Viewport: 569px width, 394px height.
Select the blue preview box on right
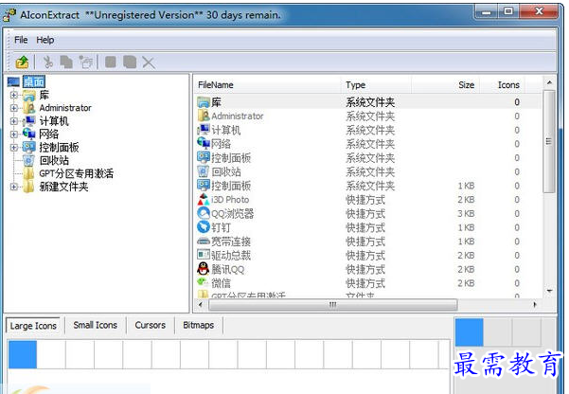[x=470, y=331]
